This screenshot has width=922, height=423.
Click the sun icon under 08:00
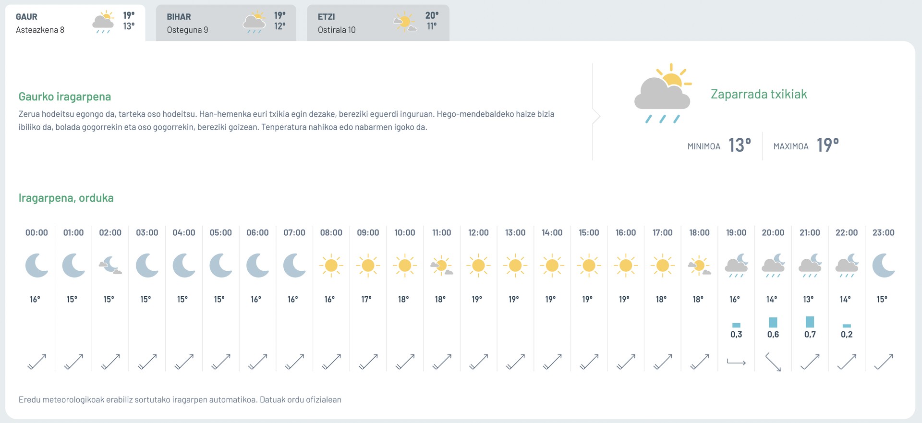click(x=331, y=266)
